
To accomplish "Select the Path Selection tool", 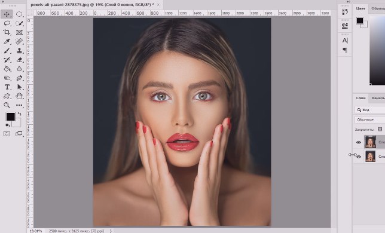I will [x=19, y=87].
